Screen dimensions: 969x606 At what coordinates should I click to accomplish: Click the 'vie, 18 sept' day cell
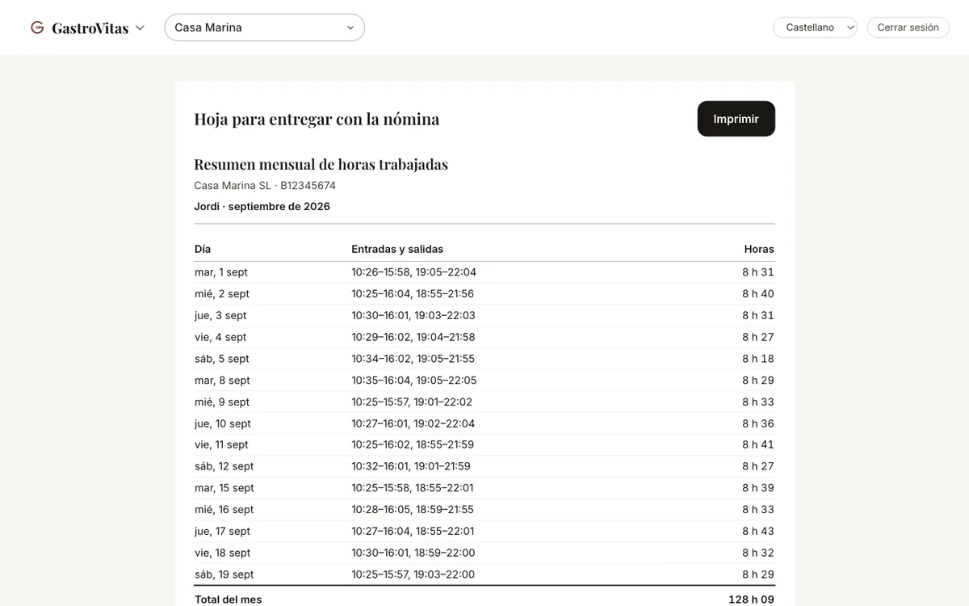pos(223,553)
